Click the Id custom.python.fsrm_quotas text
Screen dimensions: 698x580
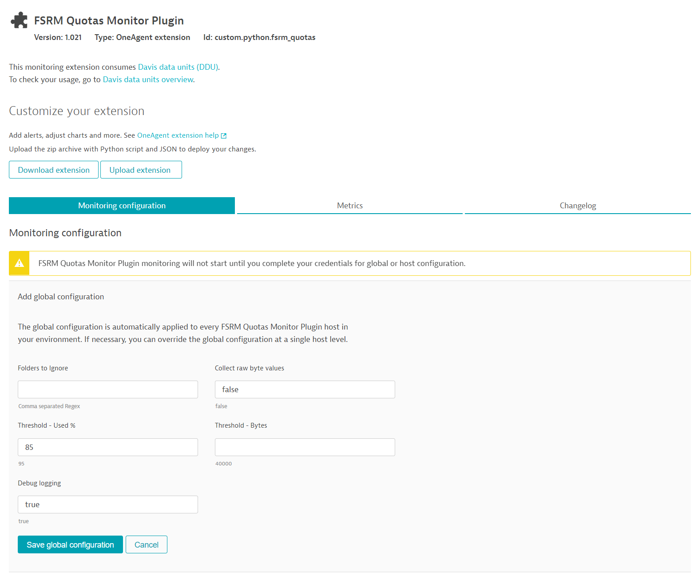tap(259, 37)
